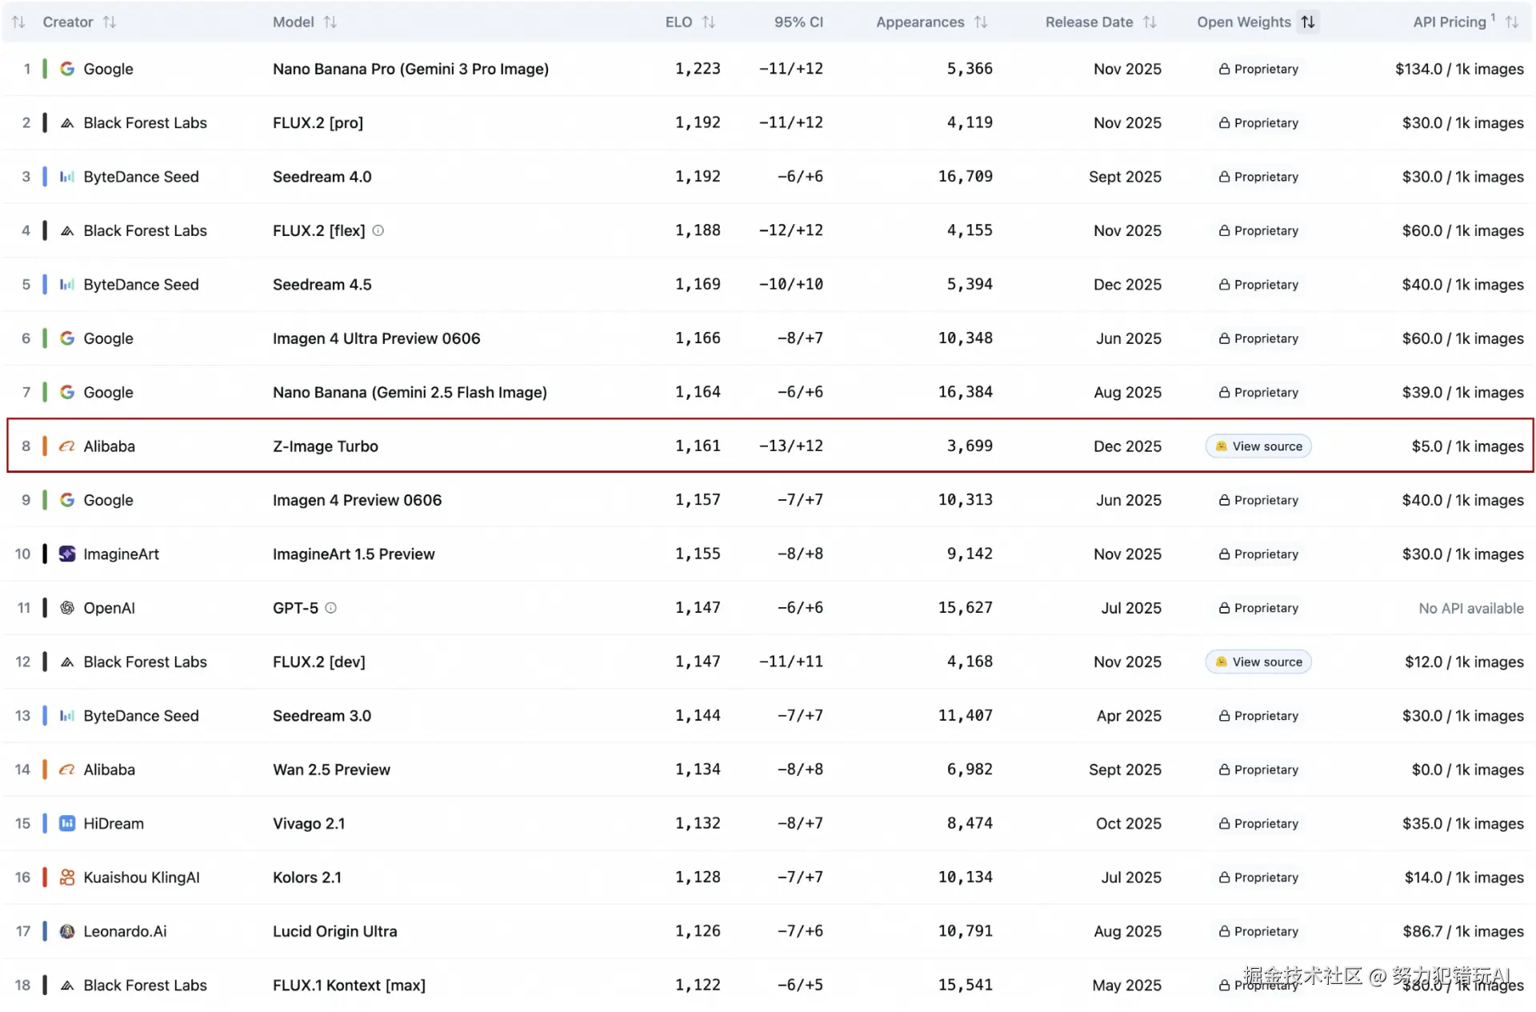The height and width of the screenshot is (1012, 1536).
Task: Click the orange color bar beside Alibaba Z-Image
Action: tap(45, 446)
